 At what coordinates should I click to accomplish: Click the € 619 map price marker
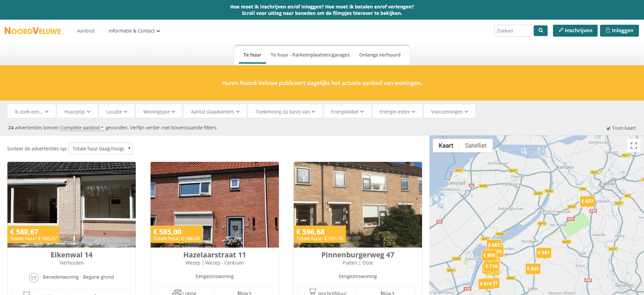click(x=486, y=284)
